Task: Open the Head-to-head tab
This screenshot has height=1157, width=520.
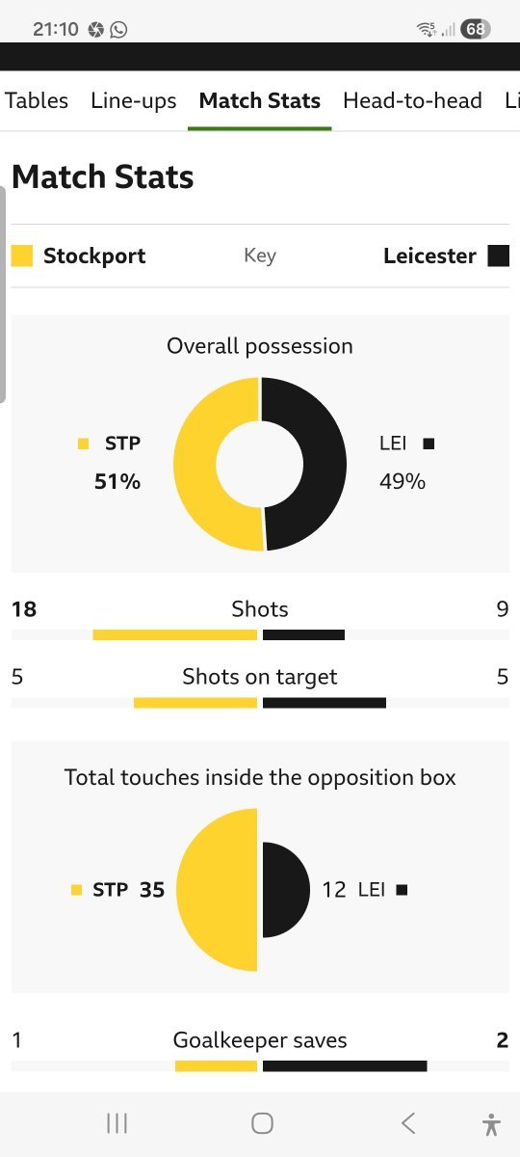Action: coord(412,100)
